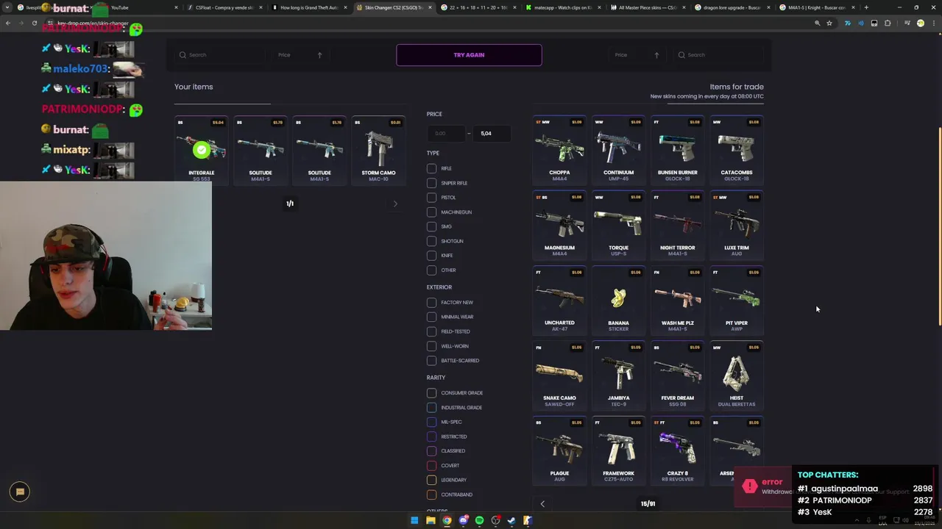The width and height of the screenshot is (942, 529).
Task: Switch to the Grand Theft Auto tab
Action: [309, 7]
